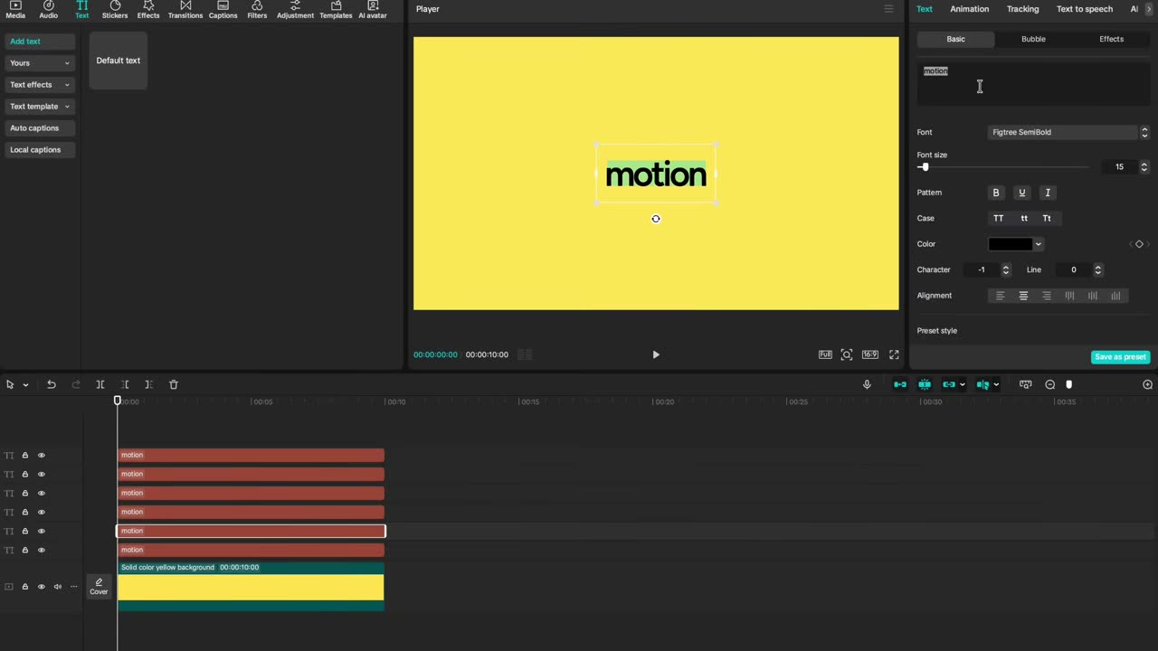
Task: Set case to title case Tt
Action: coord(1047,218)
